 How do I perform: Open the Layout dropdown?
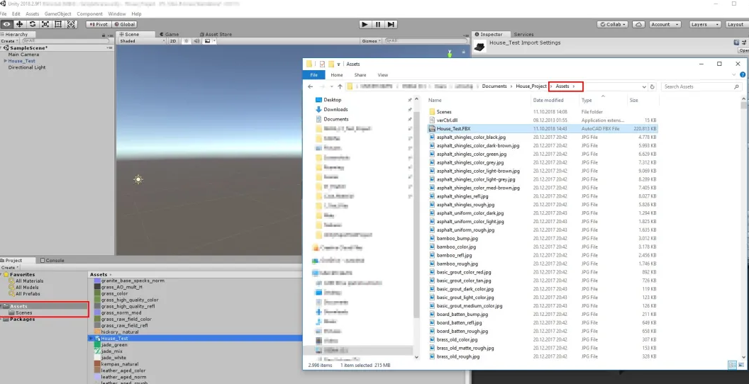point(736,24)
